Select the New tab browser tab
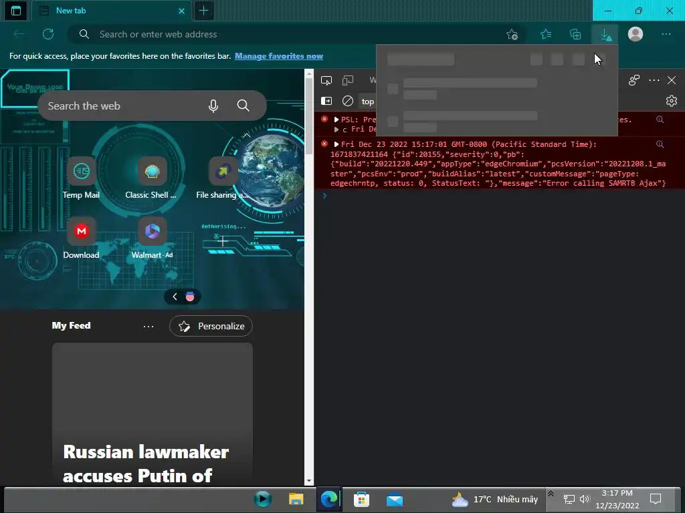 [112, 11]
